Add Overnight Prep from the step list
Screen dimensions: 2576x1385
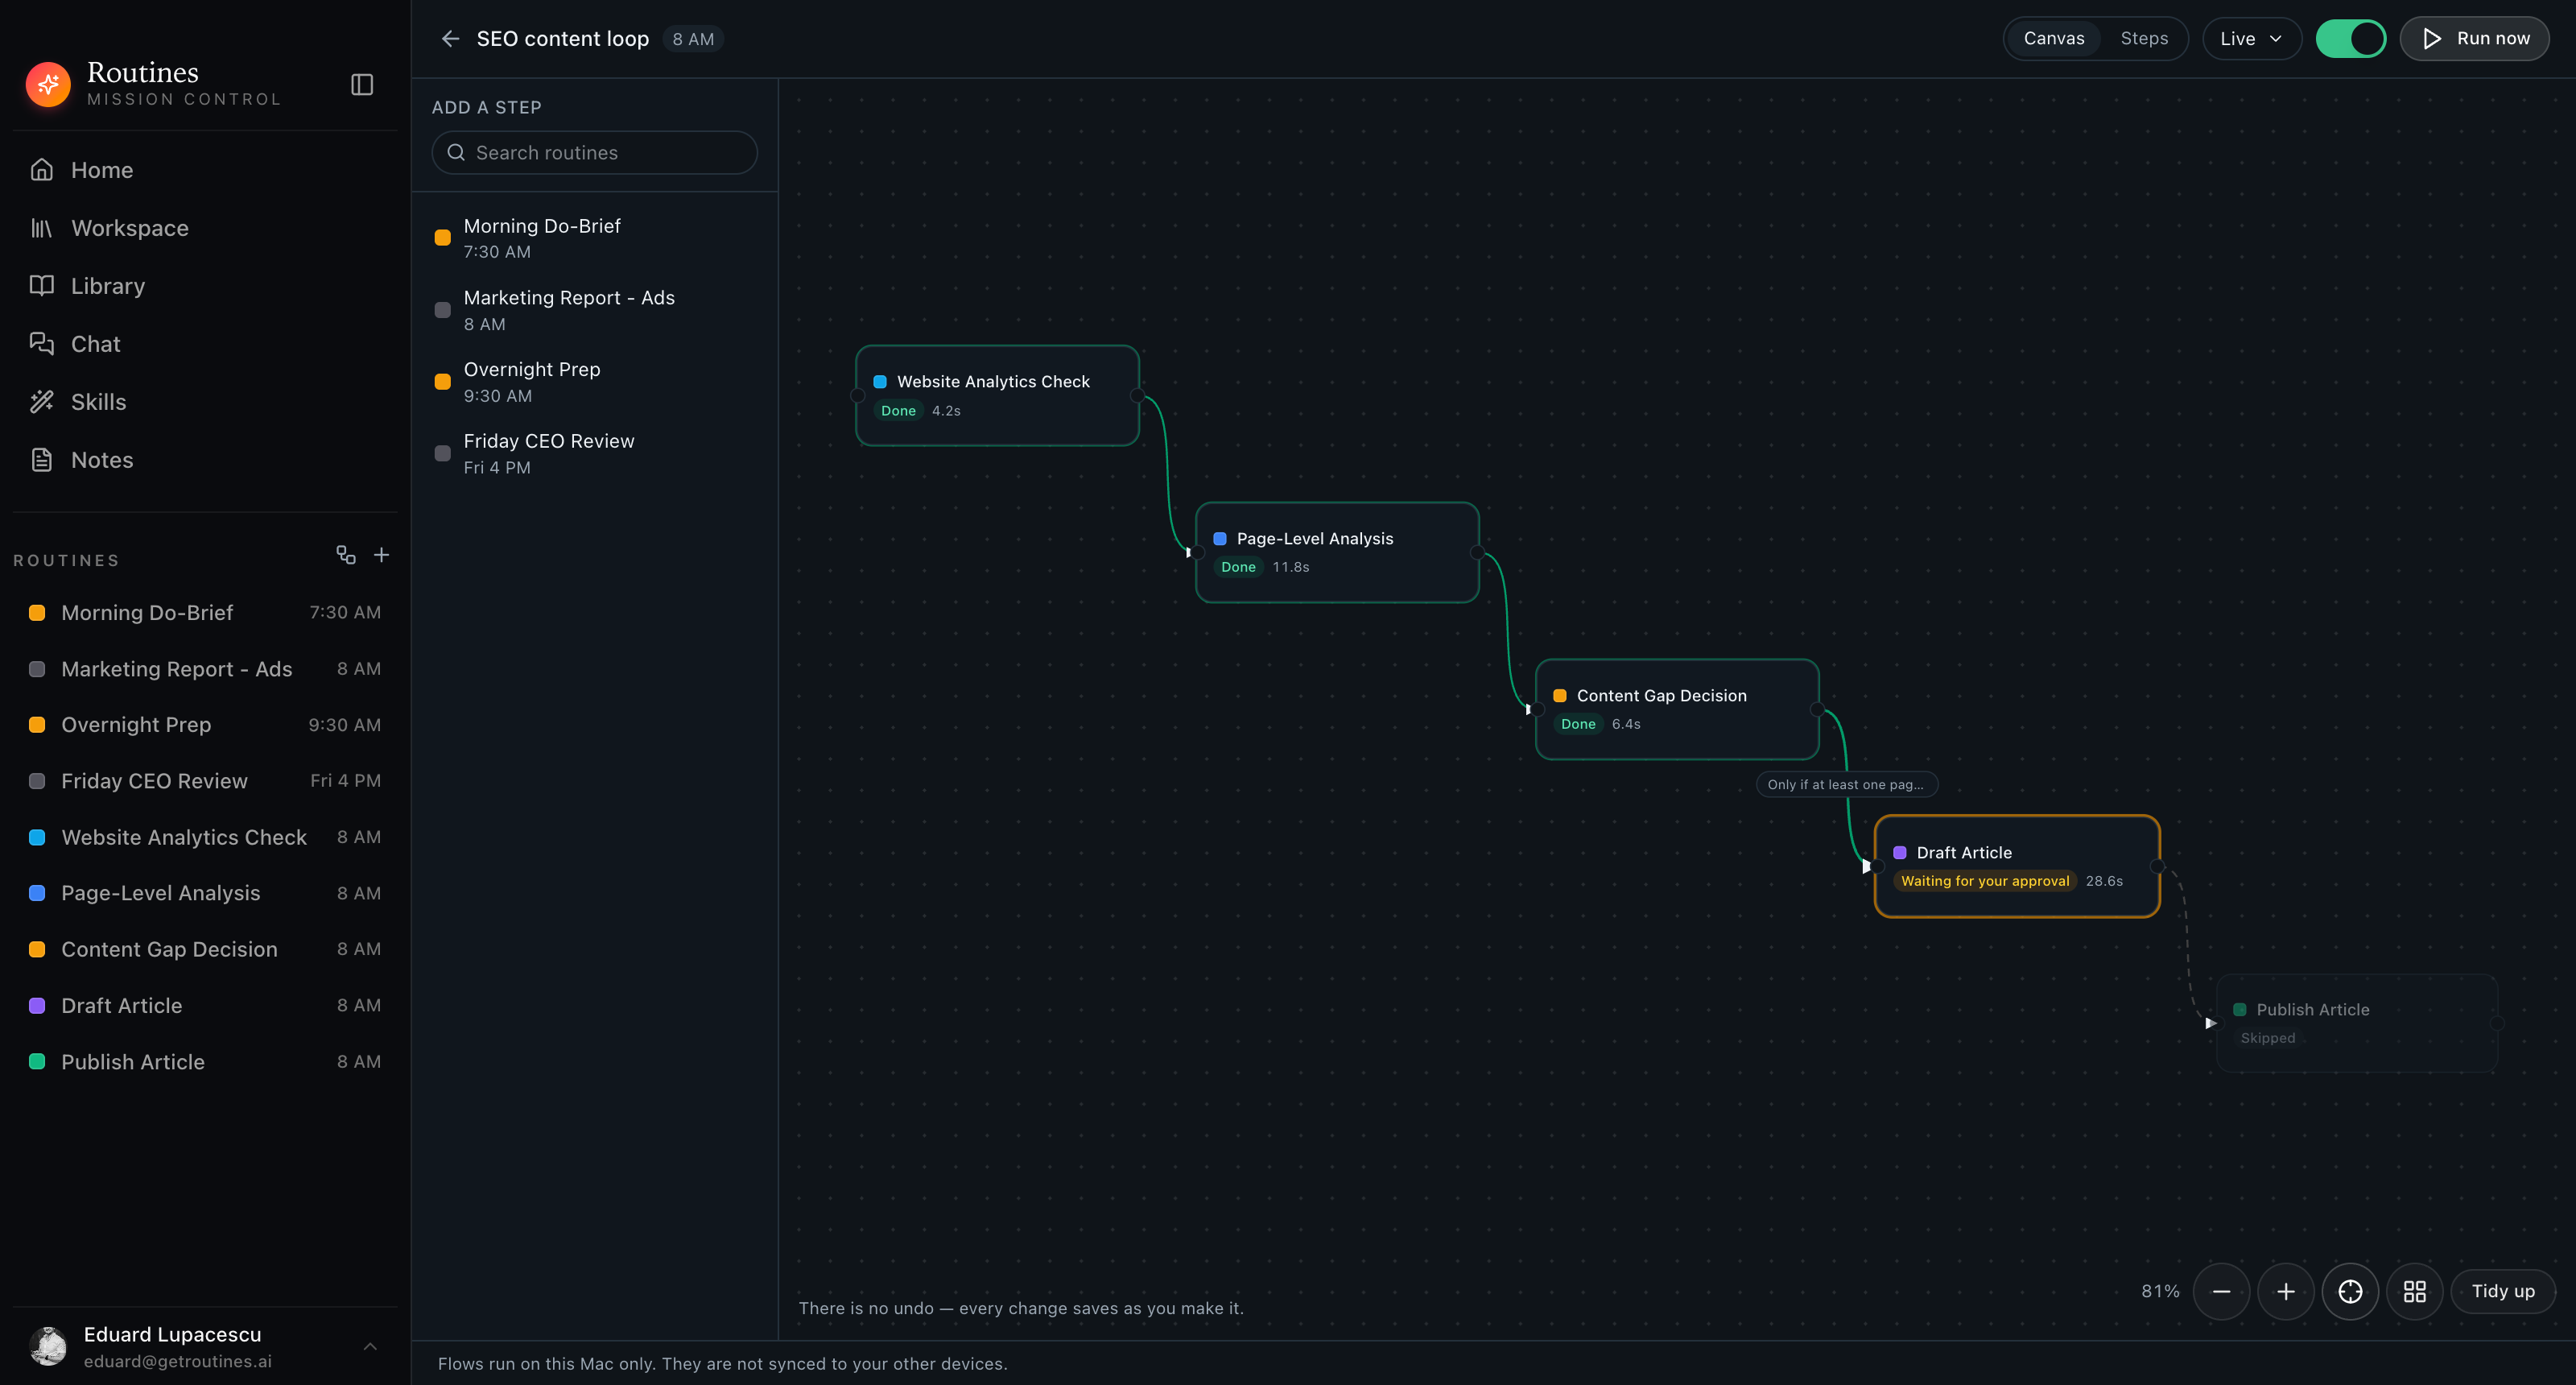(x=595, y=382)
